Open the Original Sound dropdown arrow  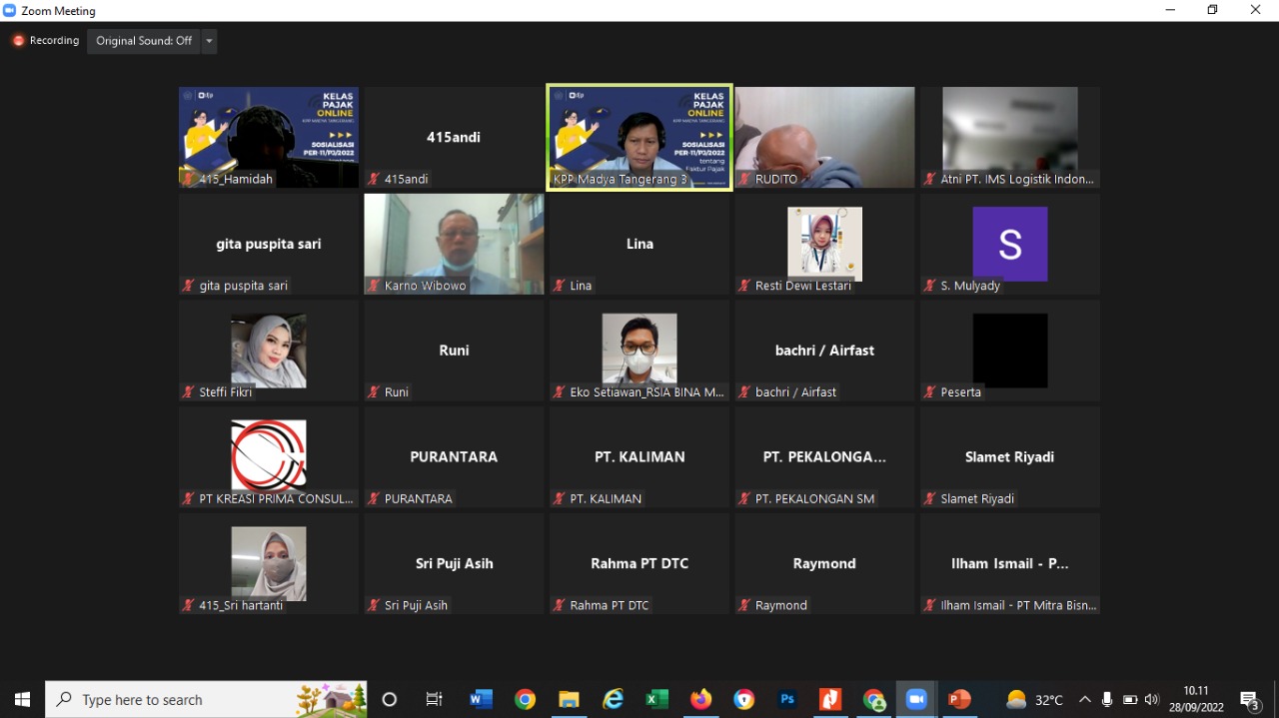(209, 41)
